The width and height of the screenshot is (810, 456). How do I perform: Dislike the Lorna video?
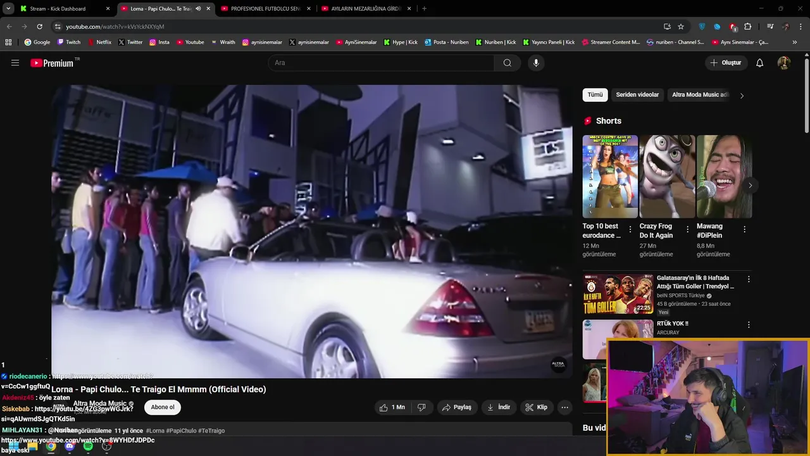pos(421,407)
